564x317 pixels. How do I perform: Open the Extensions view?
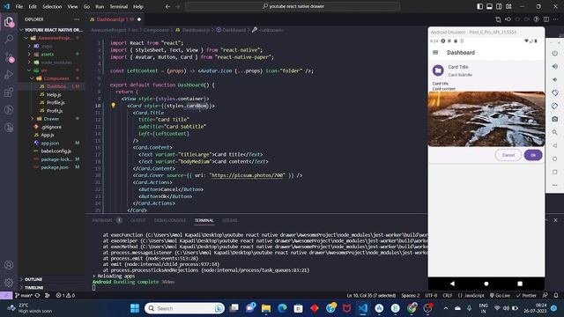pos(9,92)
